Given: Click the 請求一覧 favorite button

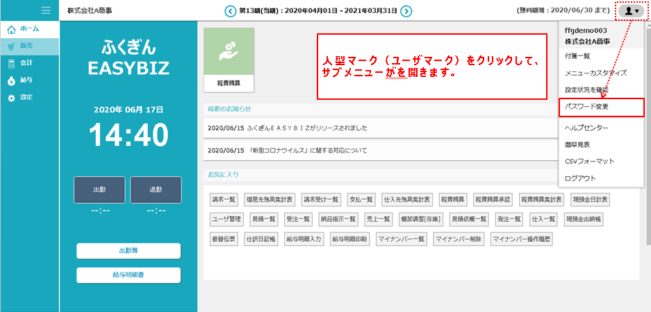Looking at the screenshot, I should pos(224,199).
